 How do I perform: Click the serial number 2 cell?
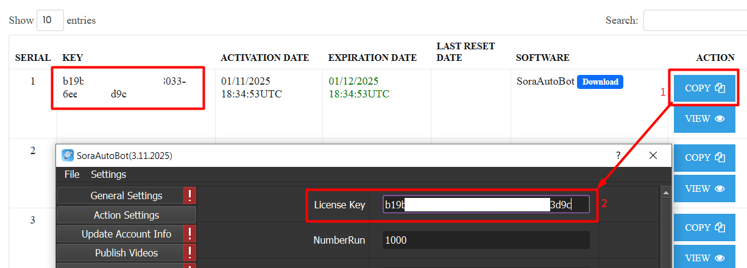coord(33,150)
